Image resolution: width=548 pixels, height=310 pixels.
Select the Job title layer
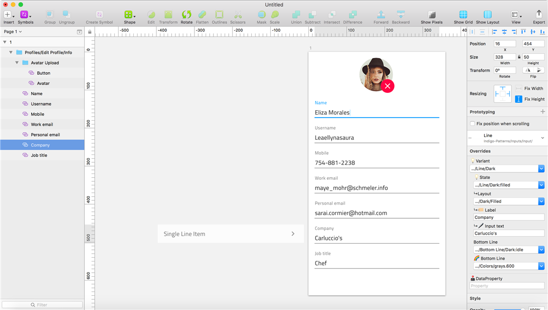[x=39, y=156]
